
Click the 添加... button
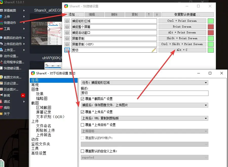click(74, 14)
